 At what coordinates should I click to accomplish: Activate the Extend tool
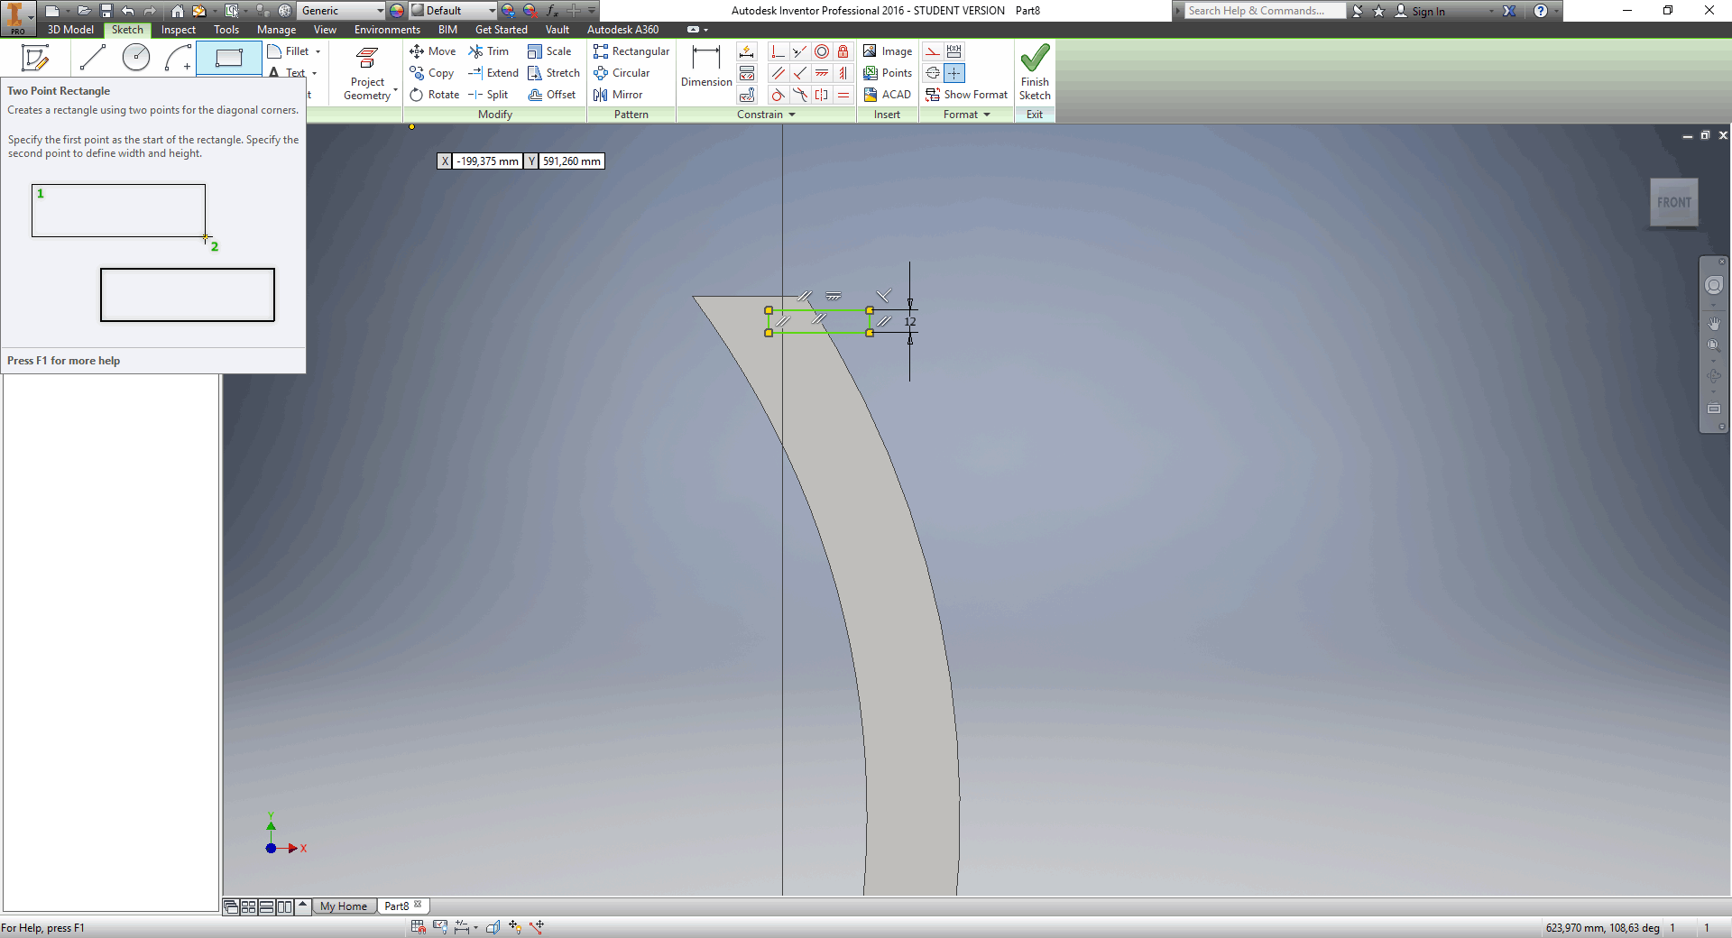(493, 73)
